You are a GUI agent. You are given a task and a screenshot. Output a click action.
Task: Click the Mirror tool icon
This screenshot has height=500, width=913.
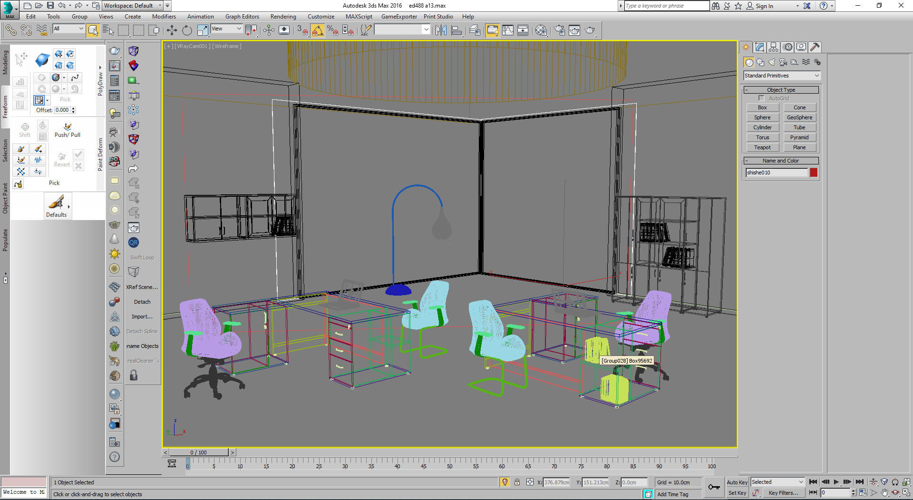pyautogui.click(x=441, y=30)
